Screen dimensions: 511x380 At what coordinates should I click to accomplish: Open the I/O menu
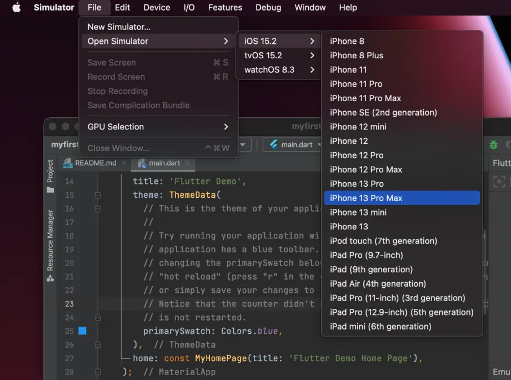189,7
